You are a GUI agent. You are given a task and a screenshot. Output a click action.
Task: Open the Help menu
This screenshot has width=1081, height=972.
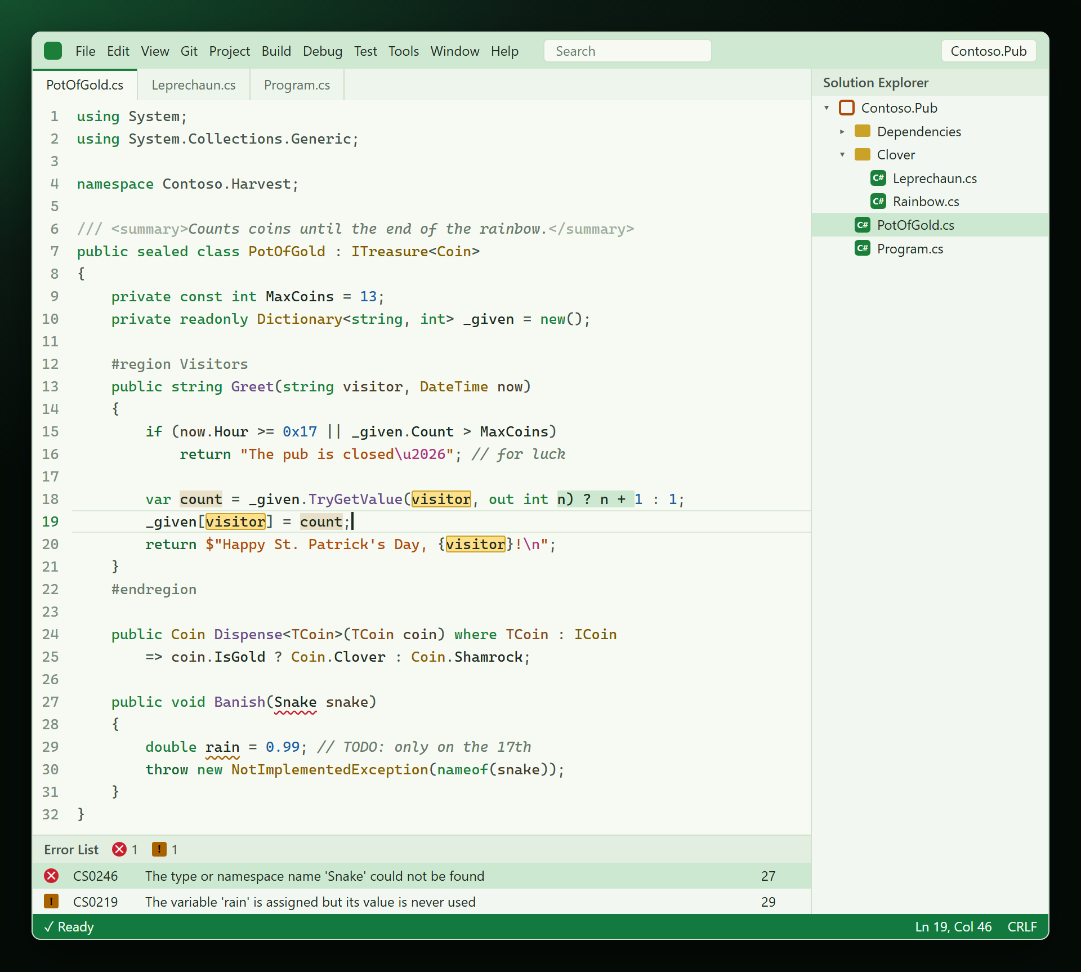(504, 51)
